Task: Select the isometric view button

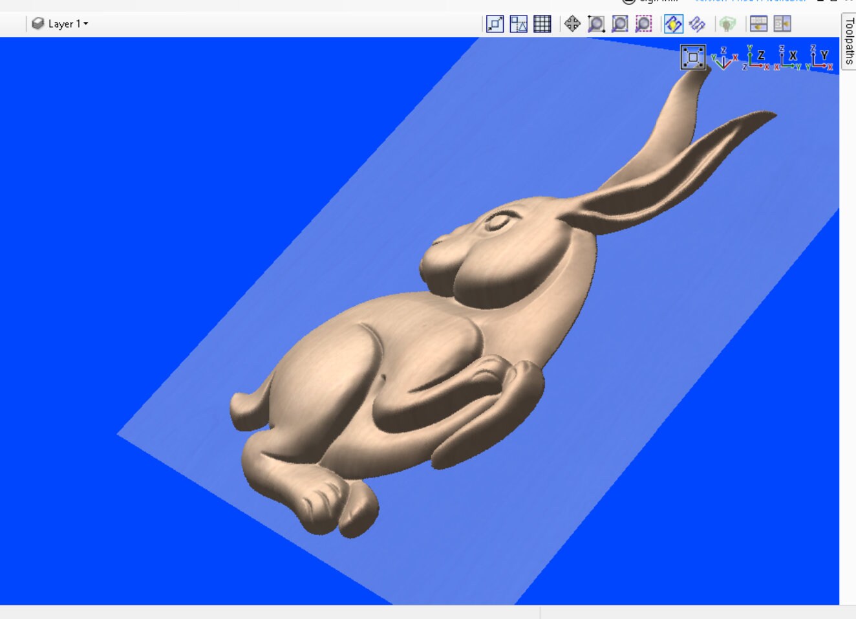Action: point(724,61)
